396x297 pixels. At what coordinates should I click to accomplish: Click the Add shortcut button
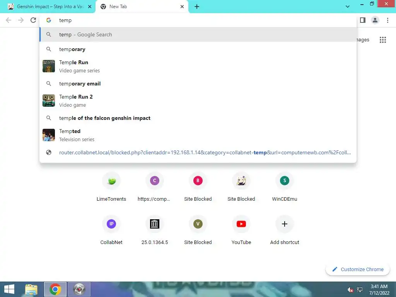pyautogui.click(x=285, y=230)
